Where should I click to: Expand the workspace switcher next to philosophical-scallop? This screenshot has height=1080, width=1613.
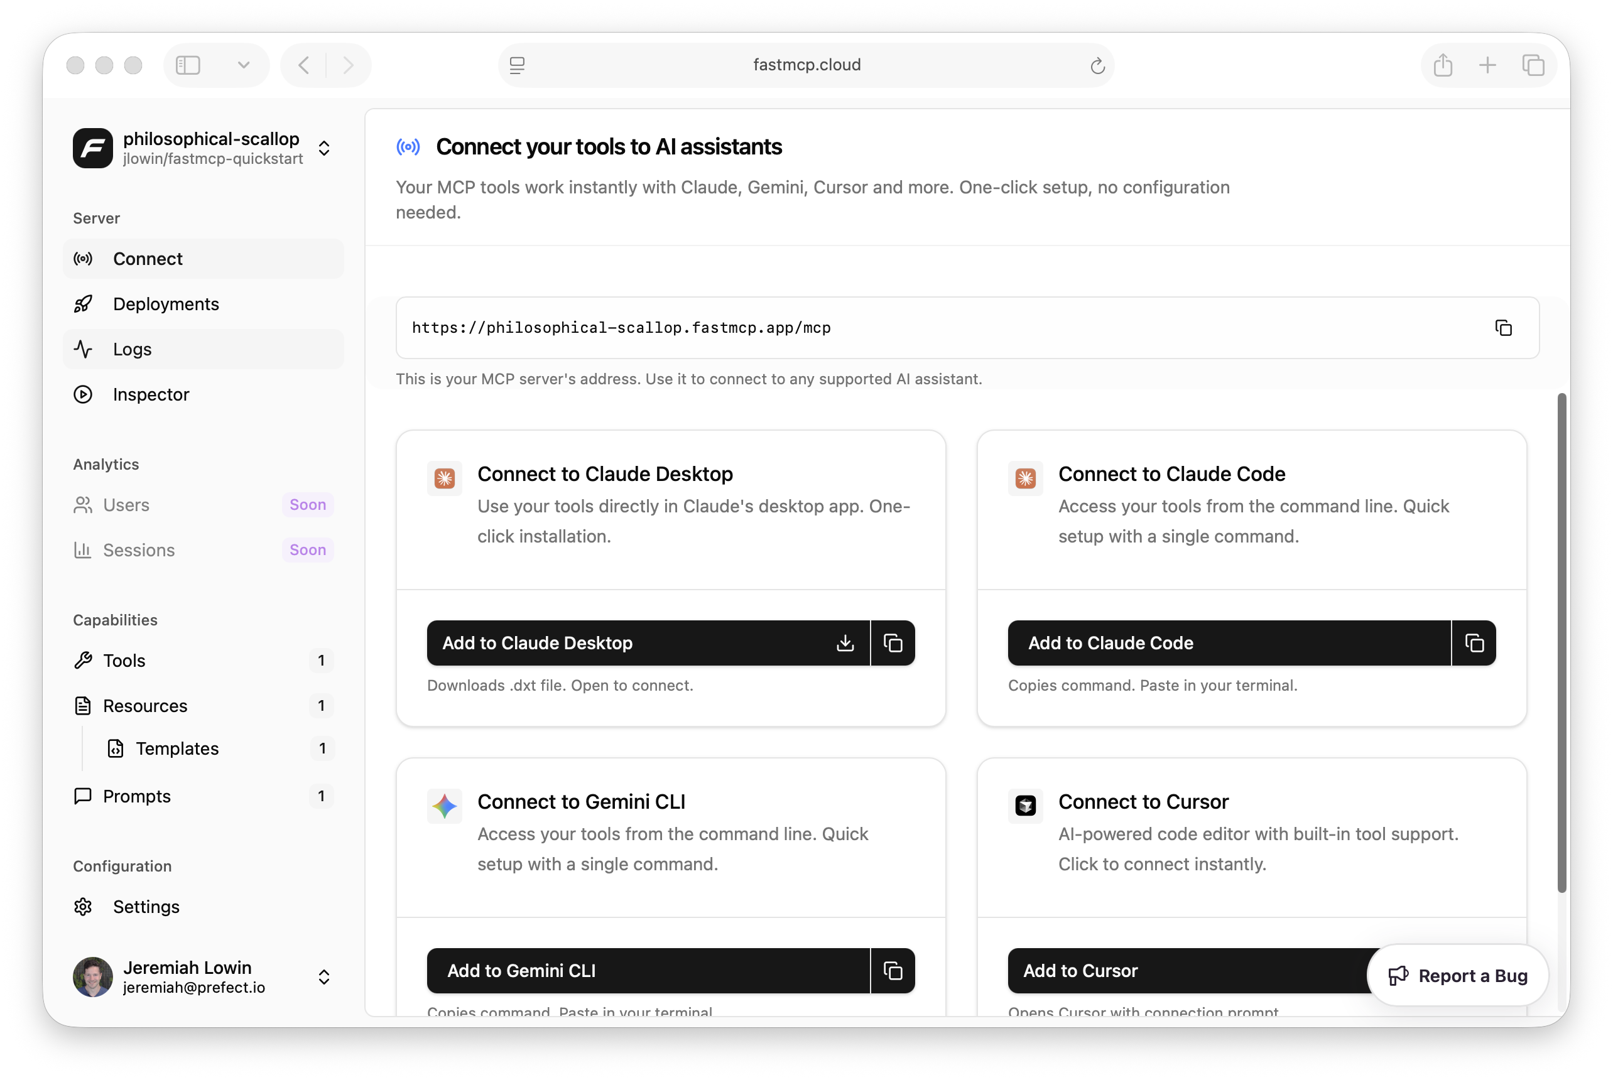click(x=324, y=148)
